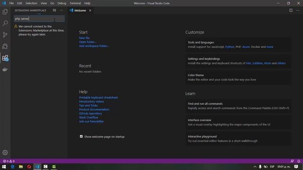Click Add workspace folder... link

click(94, 46)
